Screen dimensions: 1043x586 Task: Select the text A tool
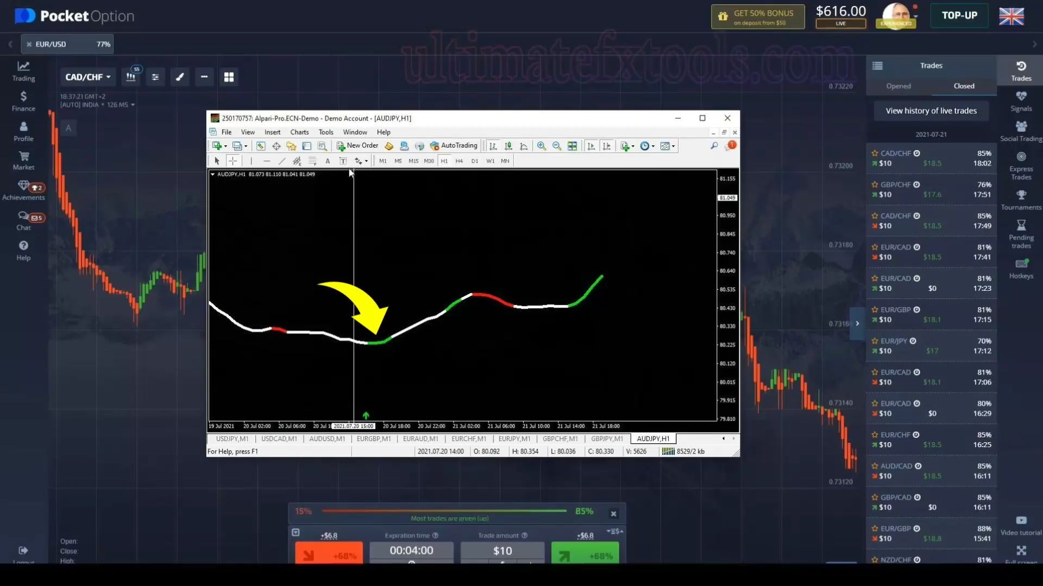328,161
